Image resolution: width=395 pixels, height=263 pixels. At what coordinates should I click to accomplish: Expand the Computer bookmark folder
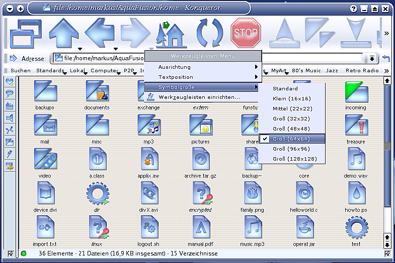105,71
